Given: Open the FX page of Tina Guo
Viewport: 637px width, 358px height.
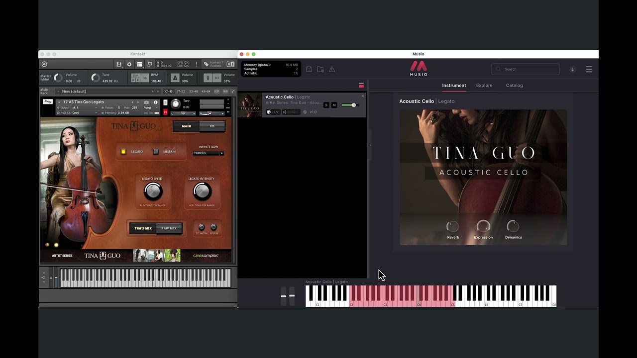Looking at the screenshot, I should 212,126.
